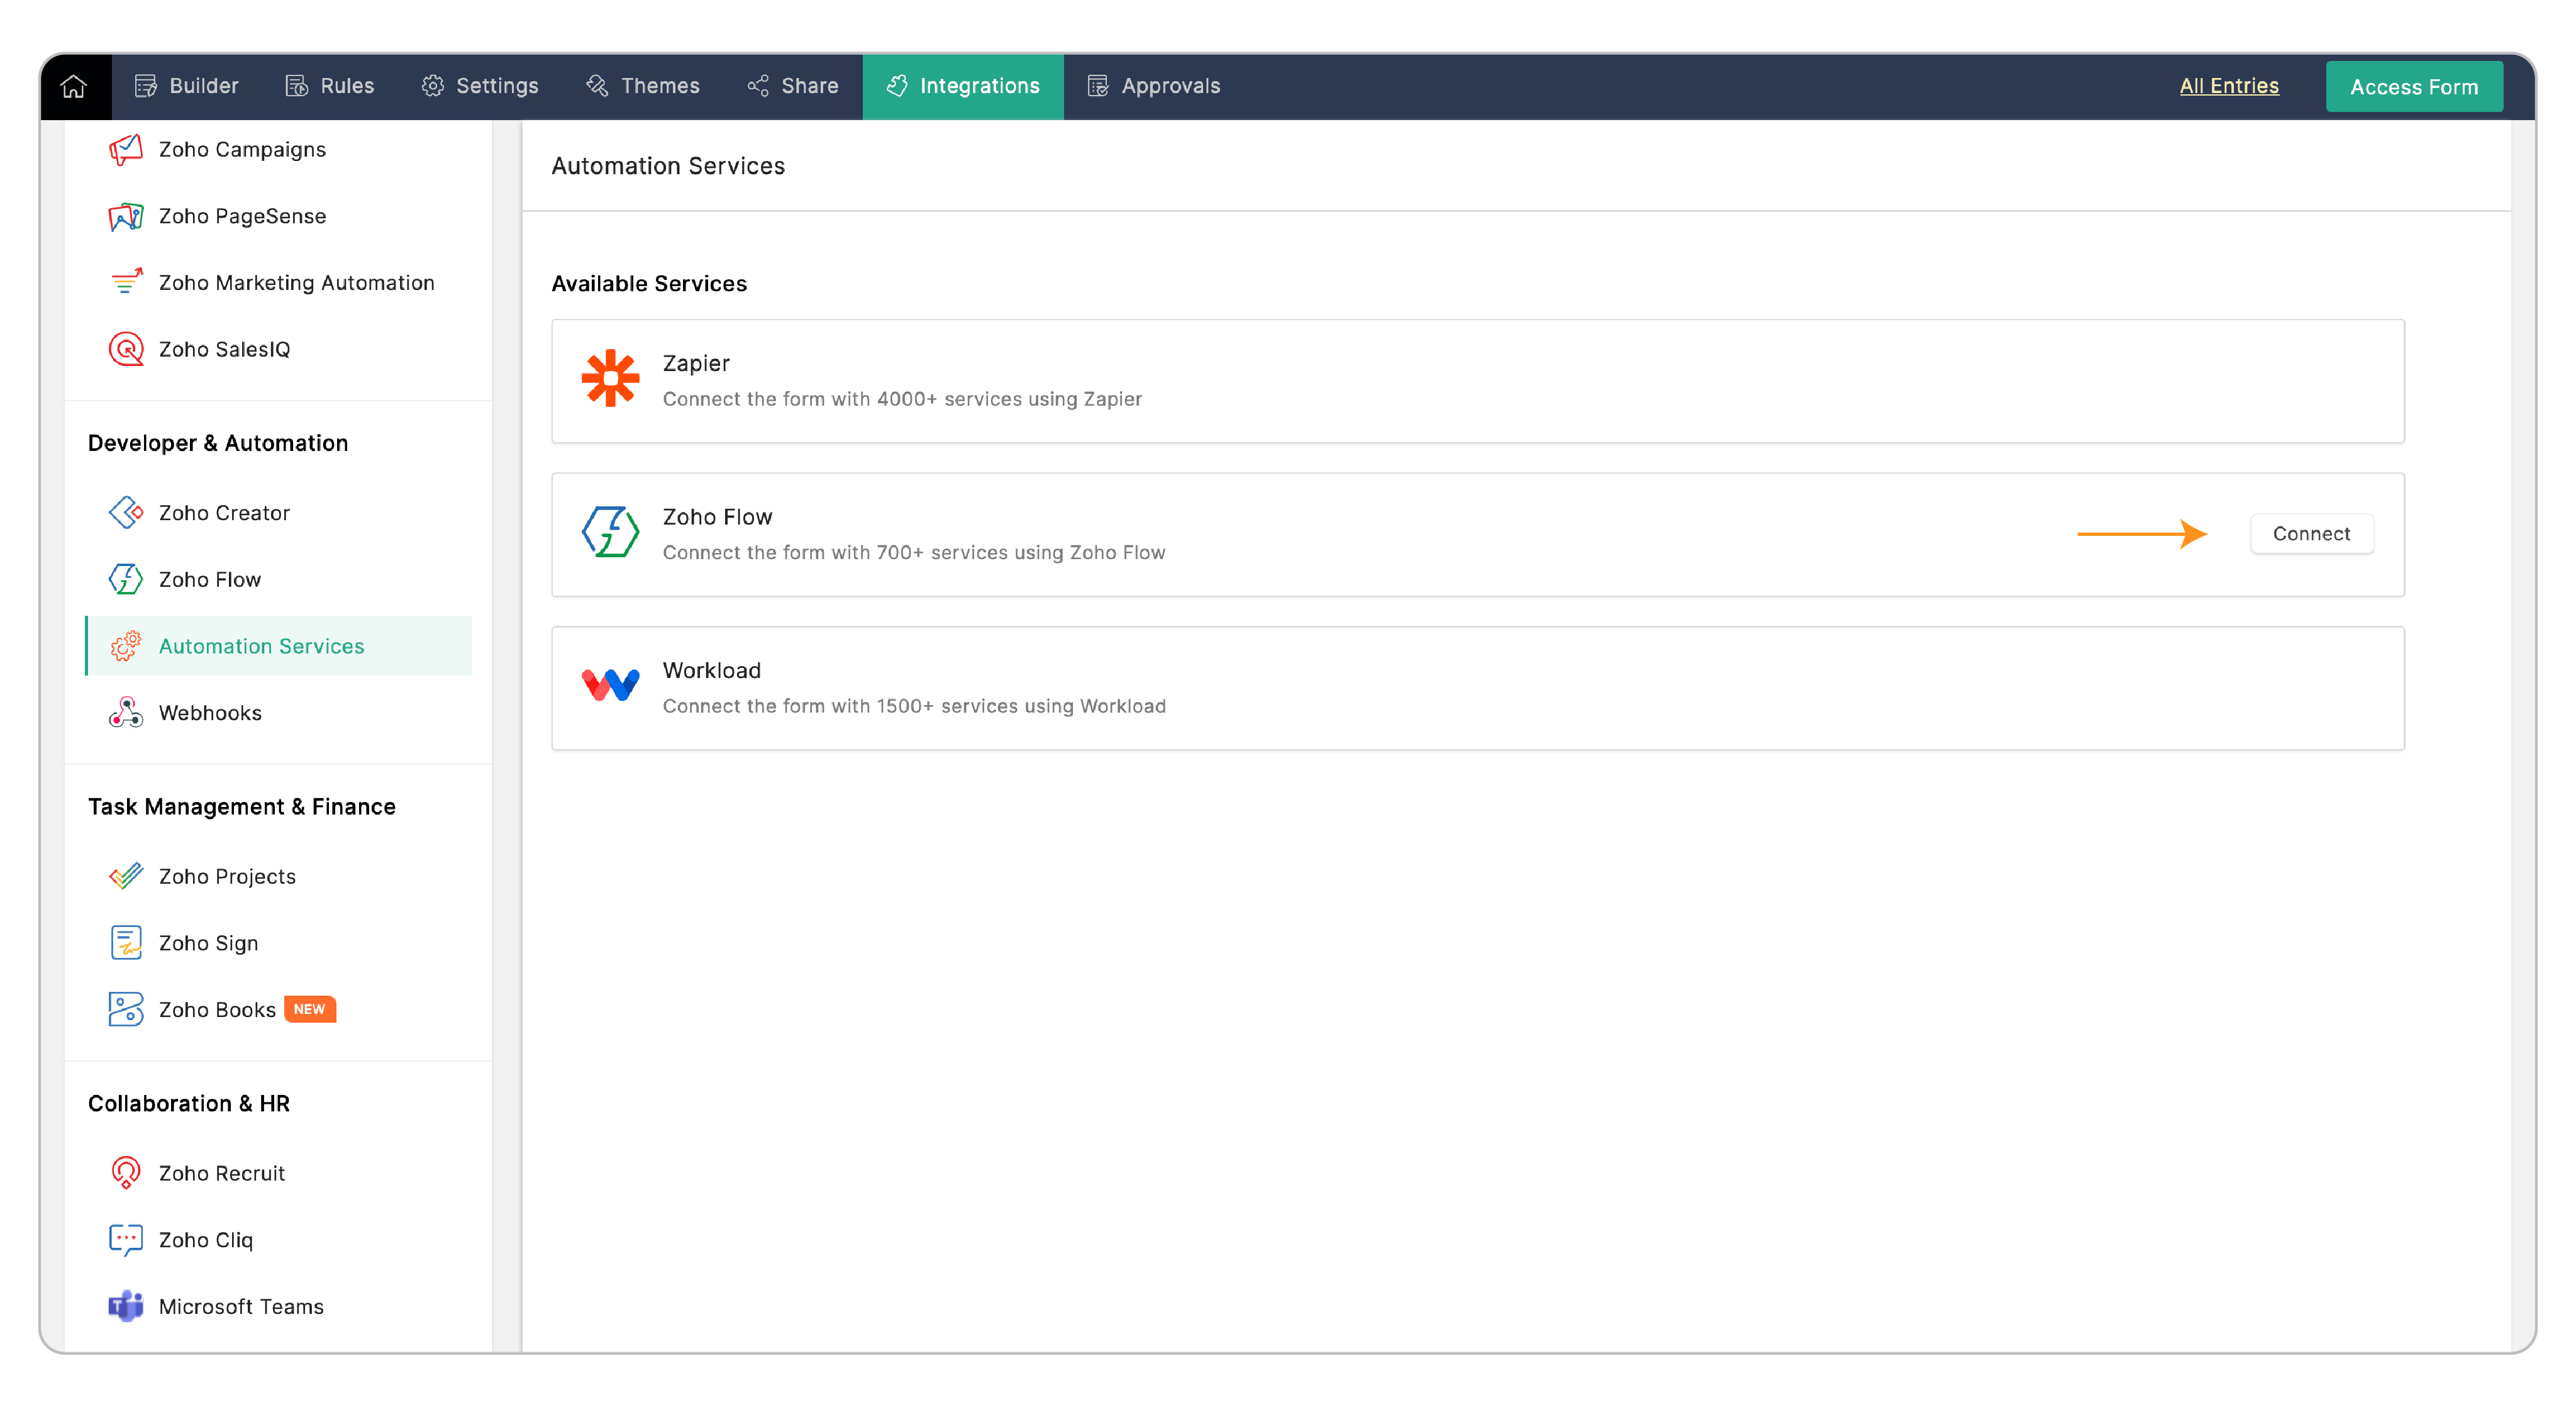
Task: Switch to the Builder tab
Action: tap(187, 86)
